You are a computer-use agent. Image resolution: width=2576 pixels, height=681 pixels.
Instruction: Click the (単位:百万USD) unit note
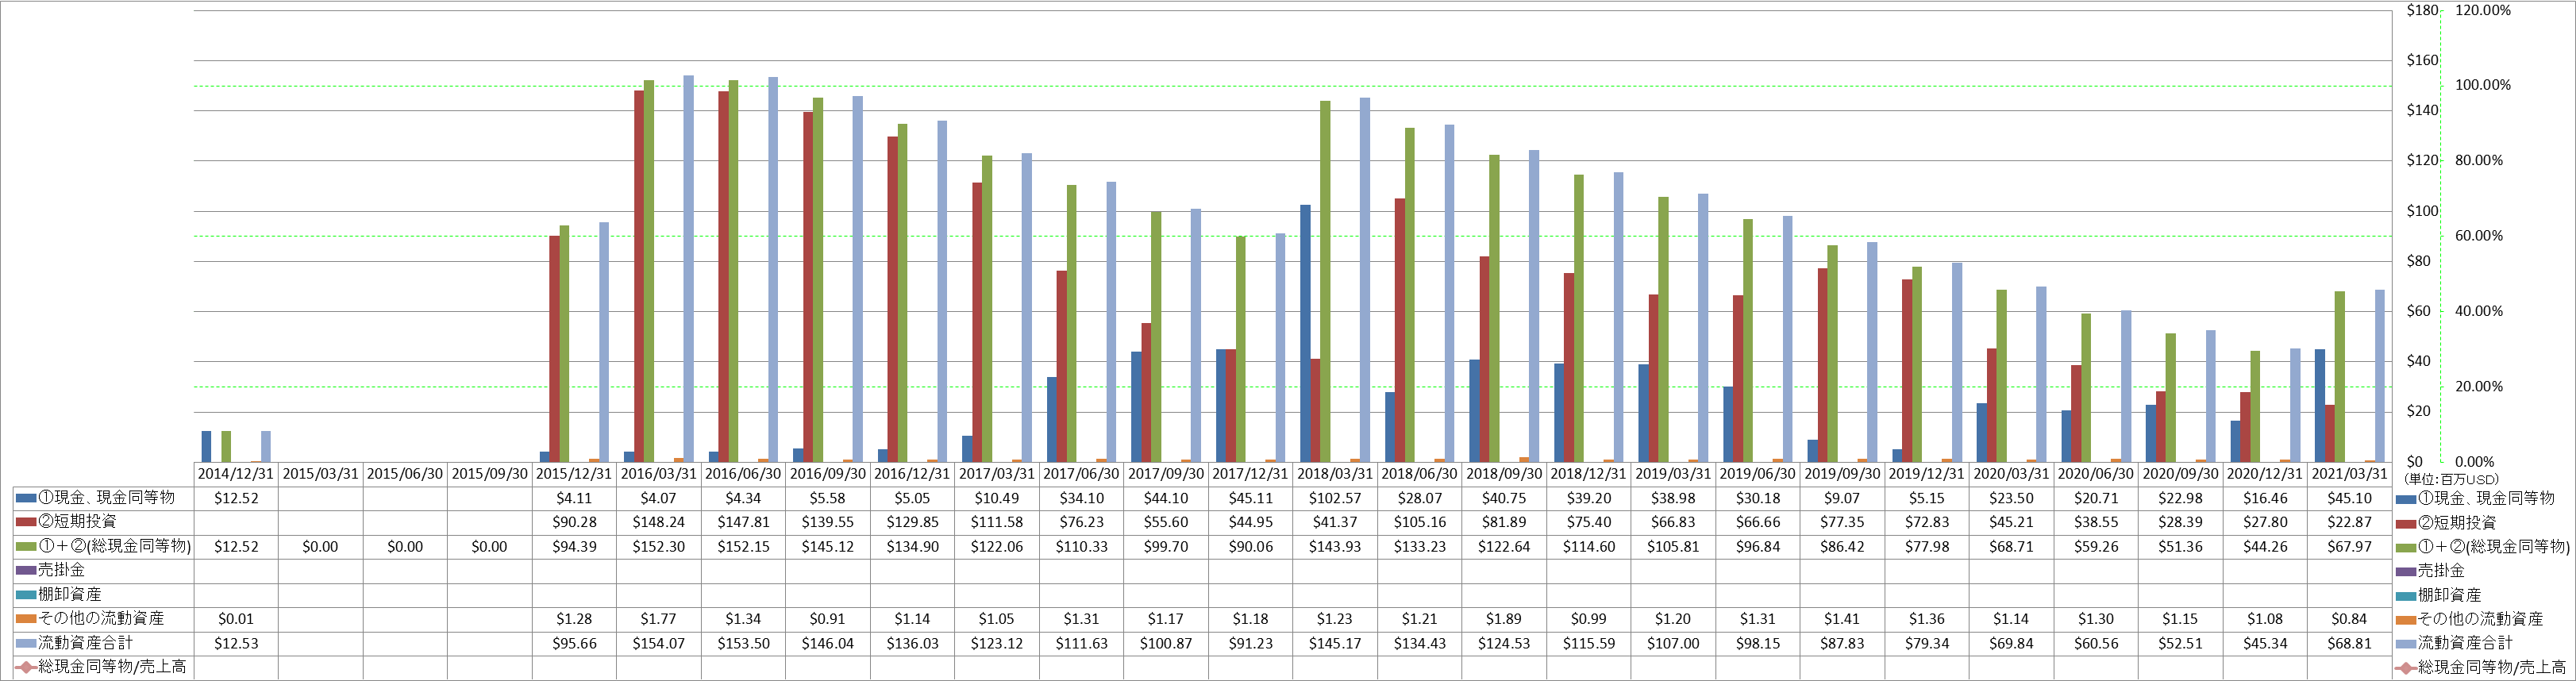coord(2451,479)
